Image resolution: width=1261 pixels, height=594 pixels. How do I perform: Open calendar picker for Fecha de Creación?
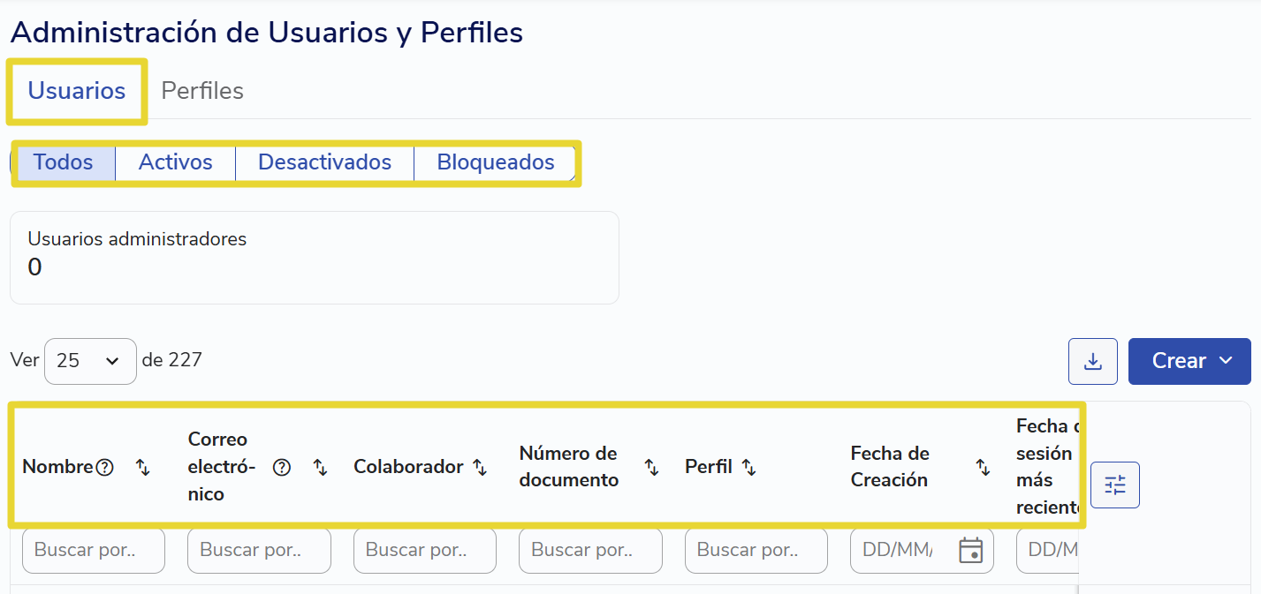click(x=971, y=550)
